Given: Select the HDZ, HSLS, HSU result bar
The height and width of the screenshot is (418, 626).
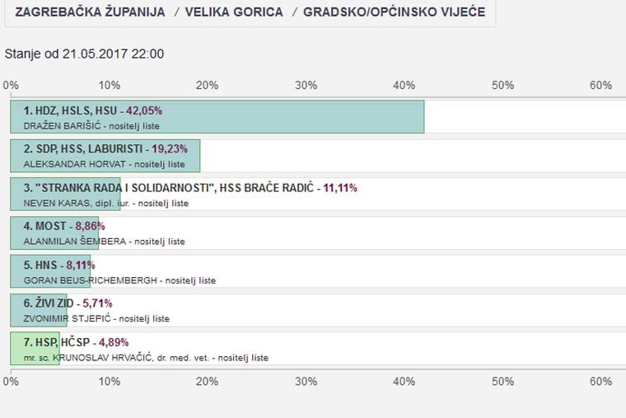Looking at the screenshot, I should click(217, 117).
